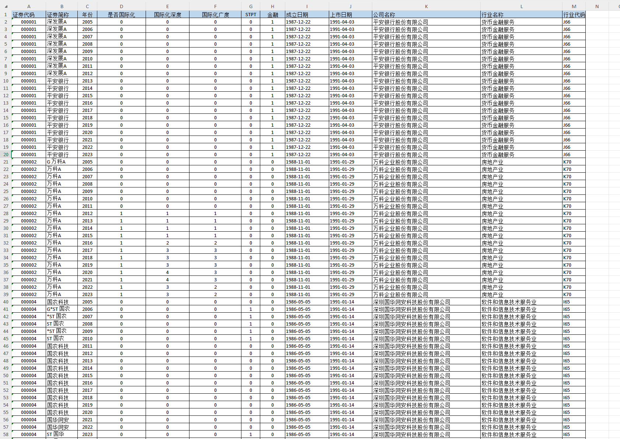Click the 证券简称 header cell
The width and height of the screenshot is (620, 439).
pyautogui.click(x=62, y=15)
